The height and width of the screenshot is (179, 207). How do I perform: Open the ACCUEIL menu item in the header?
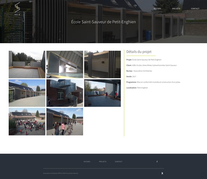157,9
